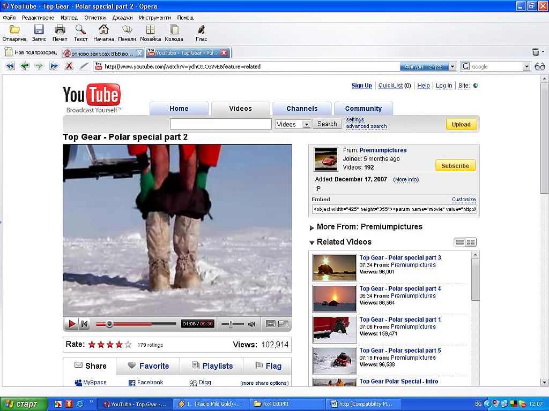Open the Sign Up link
Screen dimensions: 549x411
362,86
